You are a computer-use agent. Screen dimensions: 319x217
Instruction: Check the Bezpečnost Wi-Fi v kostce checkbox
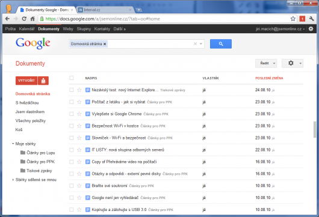pyautogui.click(x=72, y=126)
